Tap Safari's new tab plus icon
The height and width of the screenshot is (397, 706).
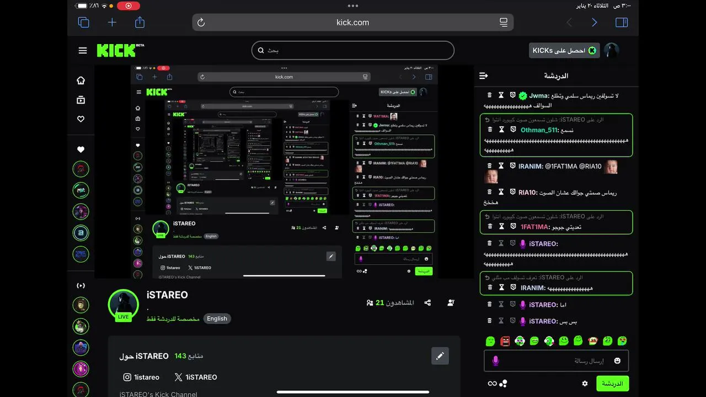pyautogui.click(x=112, y=22)
